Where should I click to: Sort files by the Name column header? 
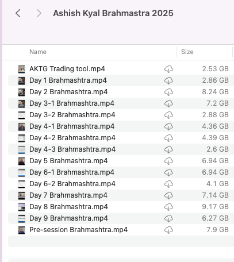click(38, 52)
